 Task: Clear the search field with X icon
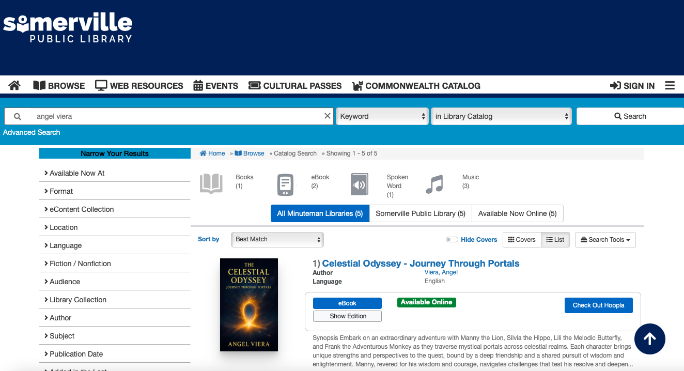[327, 116]
